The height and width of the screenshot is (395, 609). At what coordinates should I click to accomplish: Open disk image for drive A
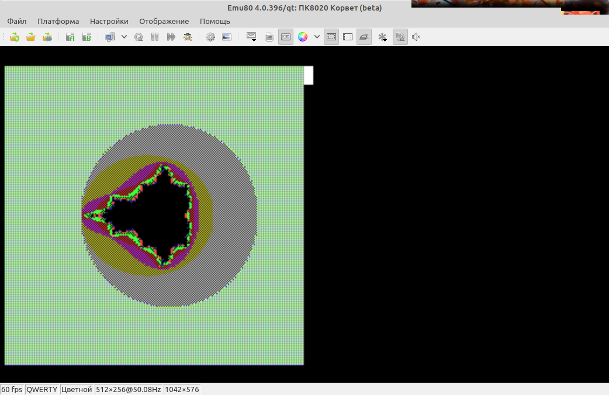[70, 37]
